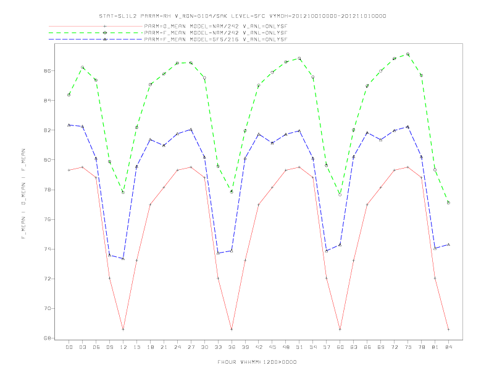Click y-axis tick label 78
This screenshot has width=489, height=378.
(x=48, y=190)
